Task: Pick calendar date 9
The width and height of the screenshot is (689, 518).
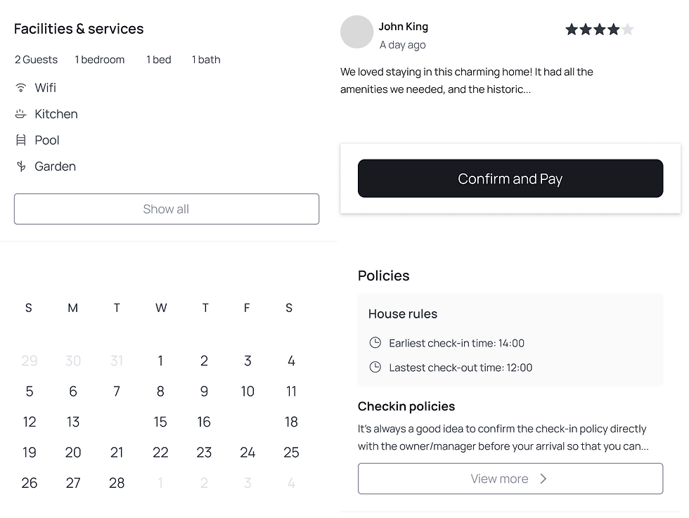Action: point(204,391)
